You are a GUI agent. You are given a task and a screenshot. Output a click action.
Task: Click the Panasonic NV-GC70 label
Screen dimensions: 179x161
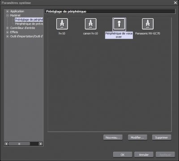coord(148,33)
